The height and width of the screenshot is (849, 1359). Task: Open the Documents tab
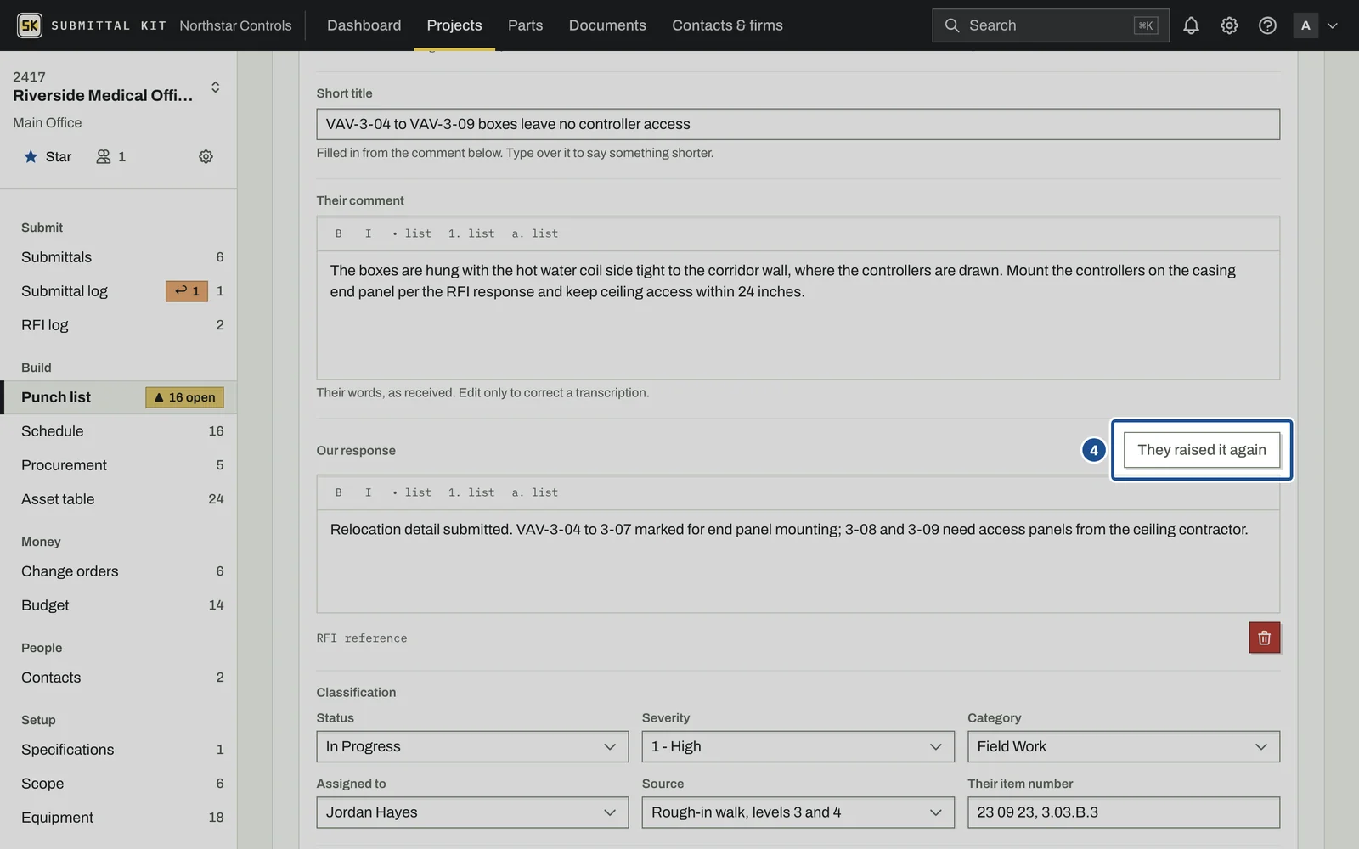pyautogui.click(x=607, y=25)
